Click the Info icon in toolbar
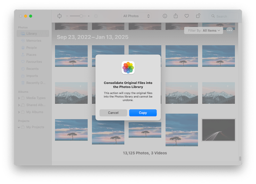Image resolution: width=256 pixels, height=184 pixels. point(165,16)
